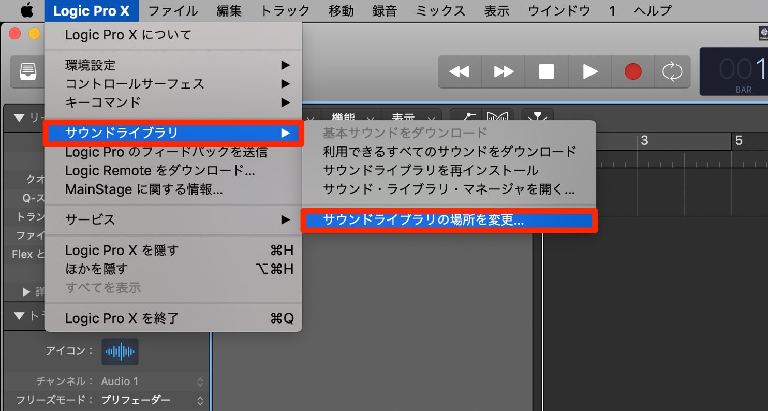Click the Flex icon in tracks toolbar
This screenshot has height=411, width=768.
[x=498, y=118]
